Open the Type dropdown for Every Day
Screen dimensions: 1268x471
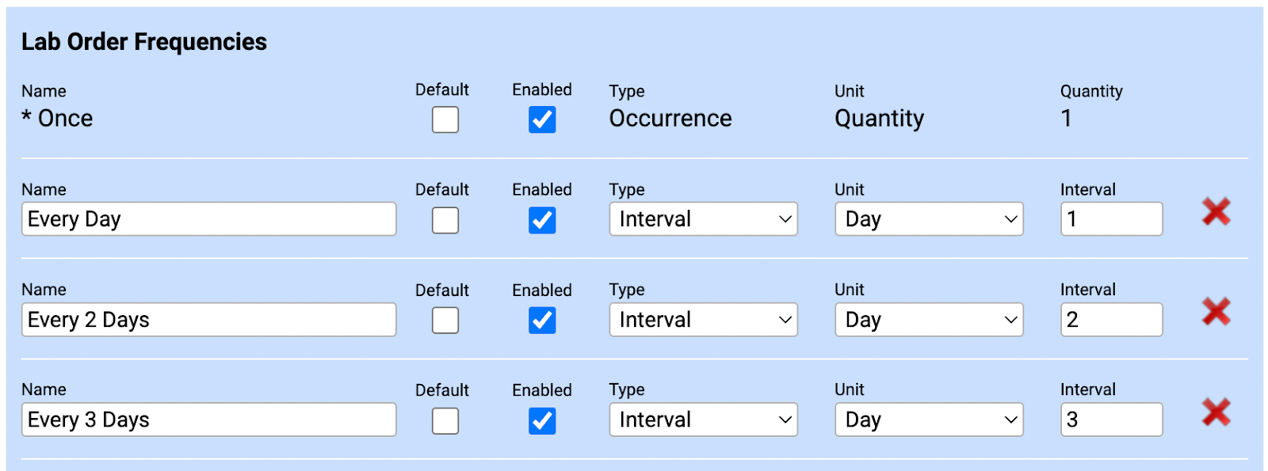(703, 219)
